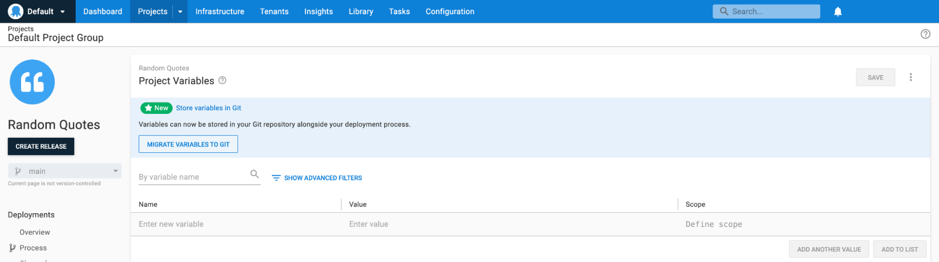Click the Scope column header
The image size is (939, 262).
click(695, 204)
